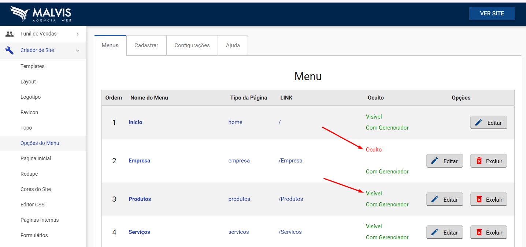Screen dimensions: 526x247
Task: Click the Malvis Agência Web logo
Action: coord(41,14)
